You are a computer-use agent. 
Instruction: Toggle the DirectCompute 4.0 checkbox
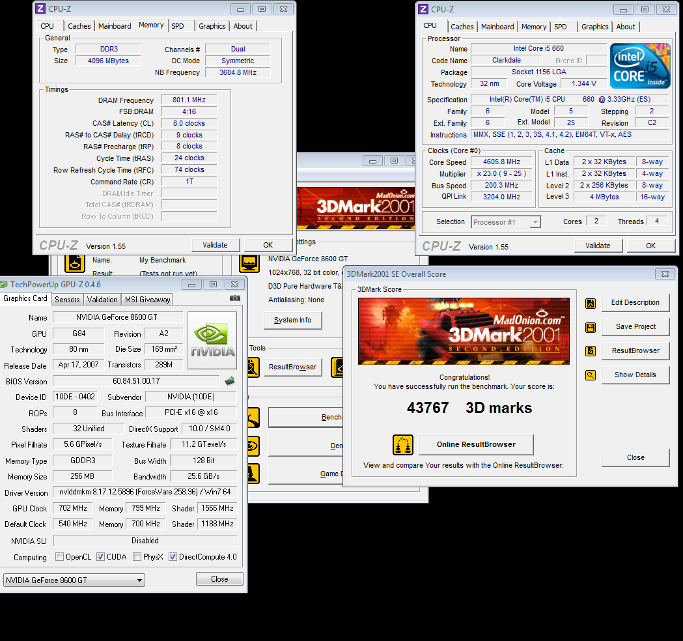click(x=173, y=557)
